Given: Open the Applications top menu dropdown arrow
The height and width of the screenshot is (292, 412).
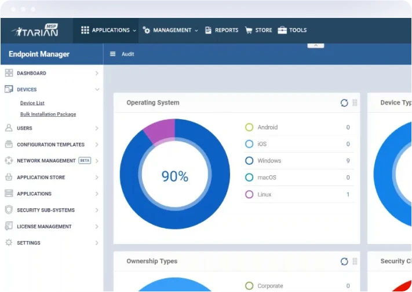Looking at the screenshot, I should coord(134,31).
